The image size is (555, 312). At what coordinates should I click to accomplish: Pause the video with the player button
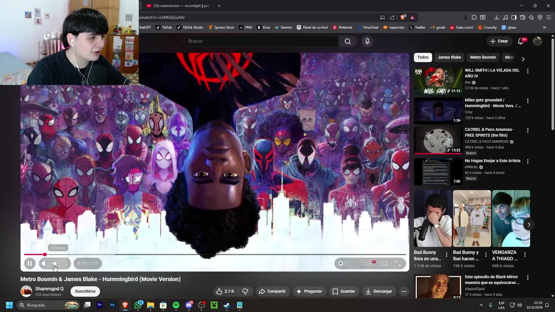coord(29,263)
